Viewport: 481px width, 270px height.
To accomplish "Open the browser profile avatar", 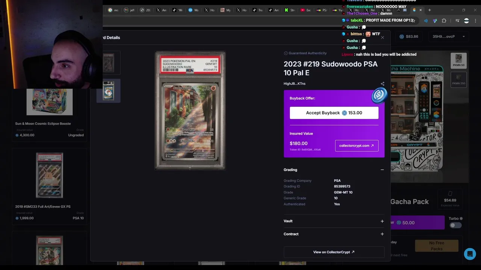I will [x=466, y=21].
